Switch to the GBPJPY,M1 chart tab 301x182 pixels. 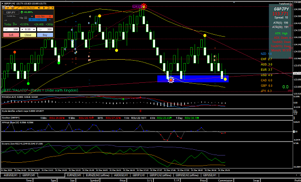29,175
